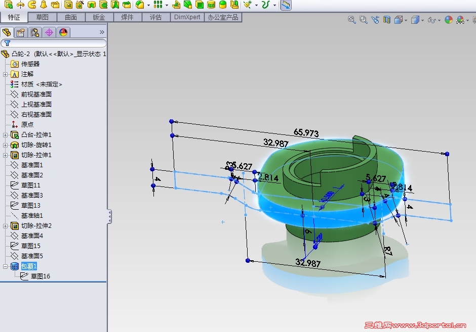Expand the 切除-拉伸2 feature node
This screenshot has height=332, width=476.
(5, 226)
